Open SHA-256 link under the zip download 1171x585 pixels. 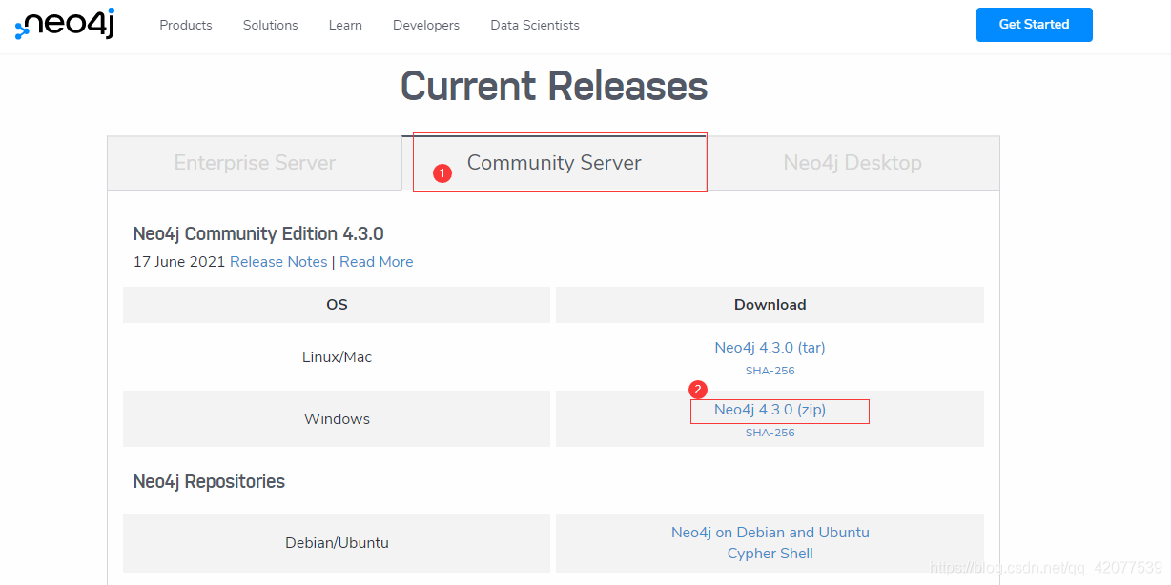(x=770, y=433)
